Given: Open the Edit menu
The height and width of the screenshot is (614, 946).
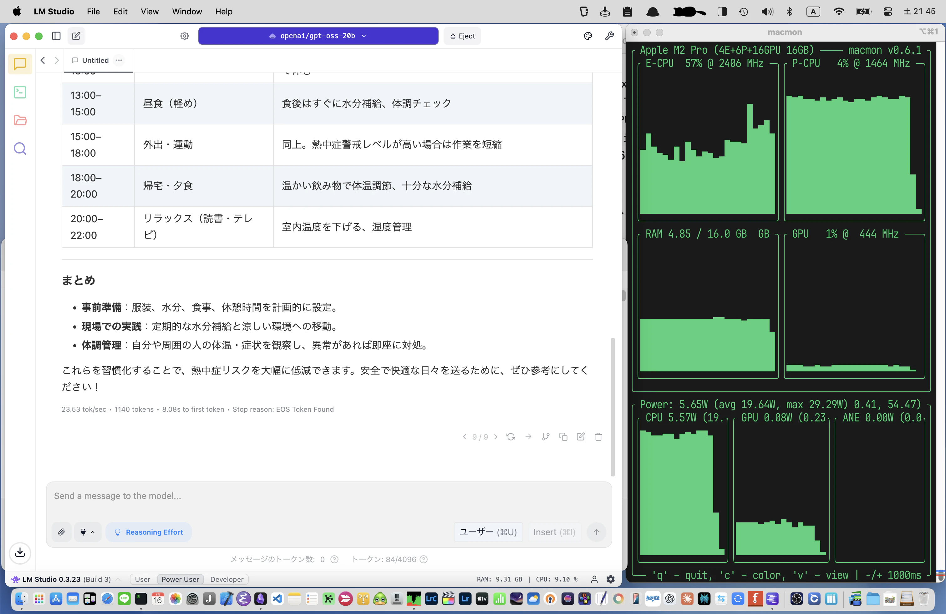Looking at the screenshot, I should pyautogui.click(x=120, y=12).
